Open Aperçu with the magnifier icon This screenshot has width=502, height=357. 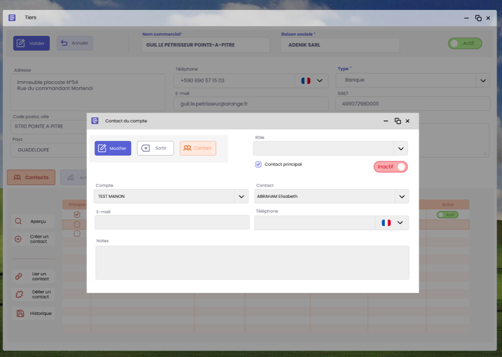point(18,221)
